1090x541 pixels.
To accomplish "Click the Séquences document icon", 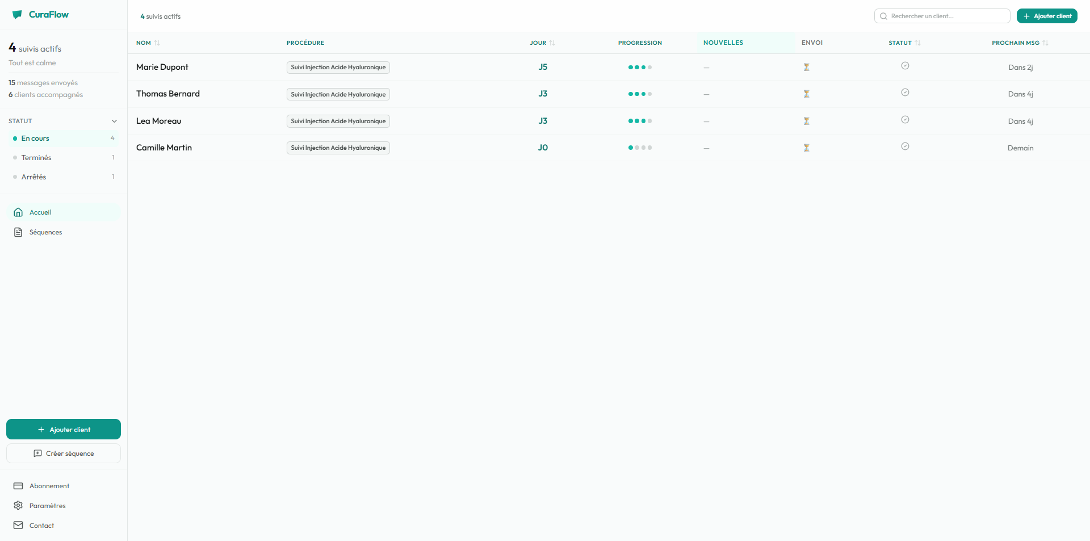I will tap(19, 232).
